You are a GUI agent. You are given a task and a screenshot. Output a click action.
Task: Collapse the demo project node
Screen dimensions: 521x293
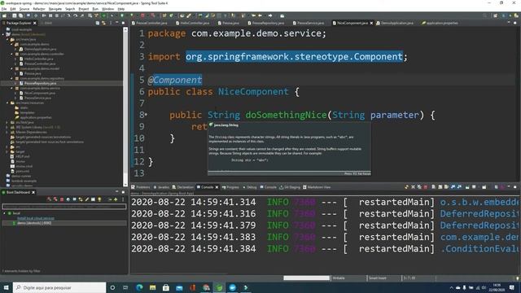click(x=3, y=34)
